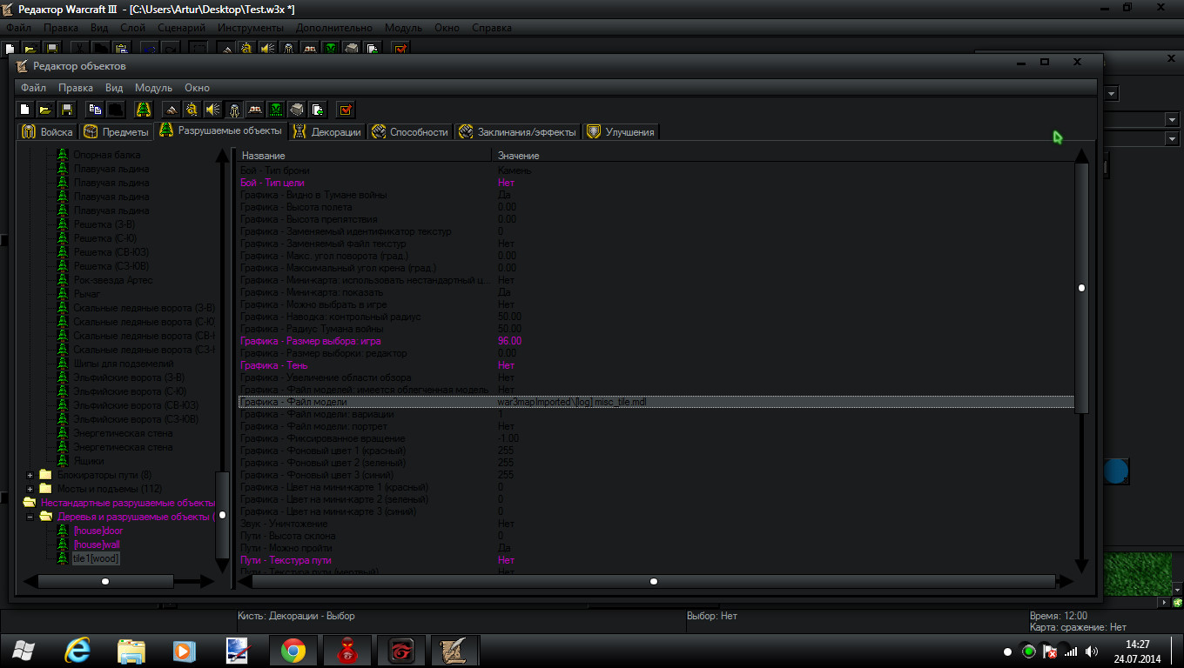The image size is (1184, 668).
Task: Click the Save floppy icon in Object Editor toolbar
Action: point(66,110)
